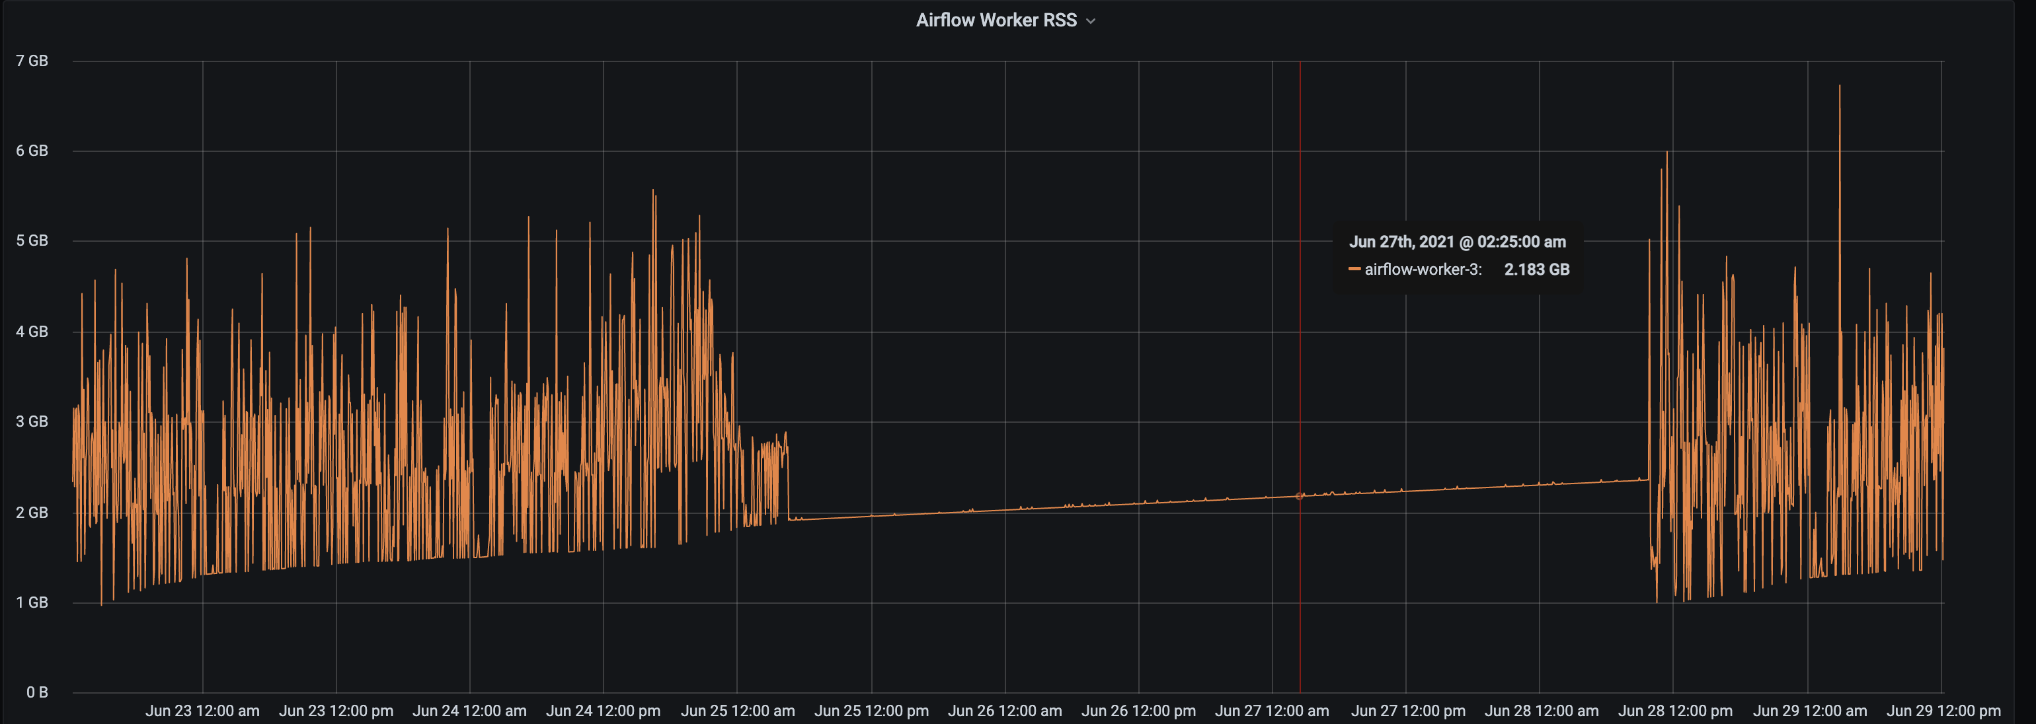The image size is (2036, 724).
Task: Click the Jun 24 12:00 pm axis label
Action: pyautogui.click(x=603, y=711)
